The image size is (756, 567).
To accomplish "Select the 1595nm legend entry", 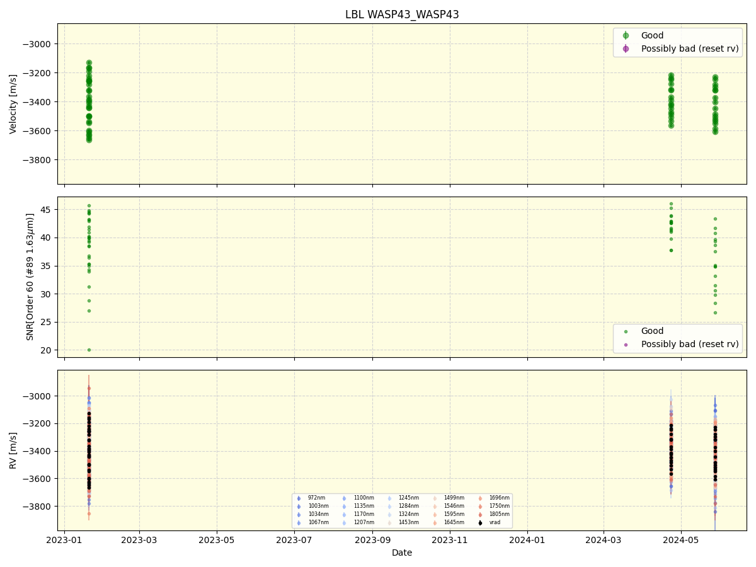I will point(454,514).
